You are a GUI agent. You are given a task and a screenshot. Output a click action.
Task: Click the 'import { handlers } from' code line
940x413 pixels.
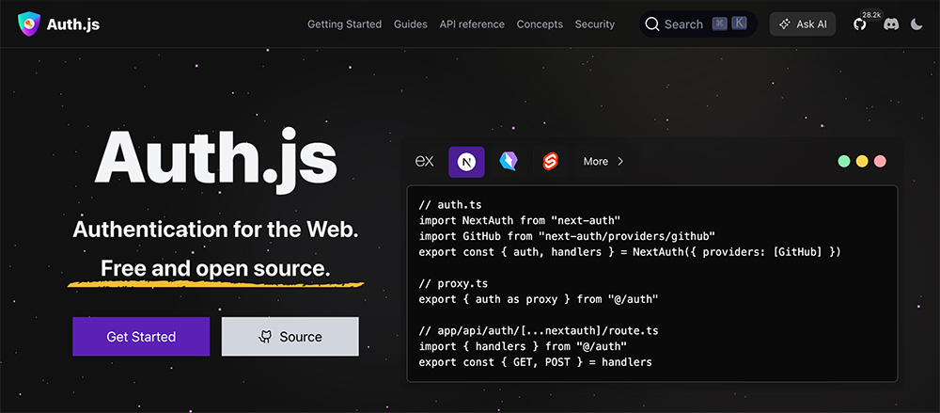[523, 346]
